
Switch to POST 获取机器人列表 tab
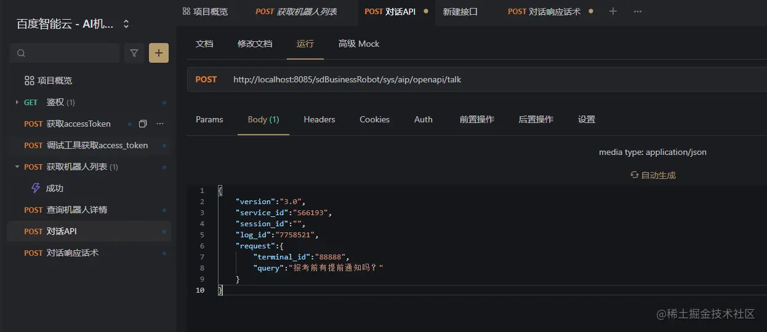click(296, 12)
